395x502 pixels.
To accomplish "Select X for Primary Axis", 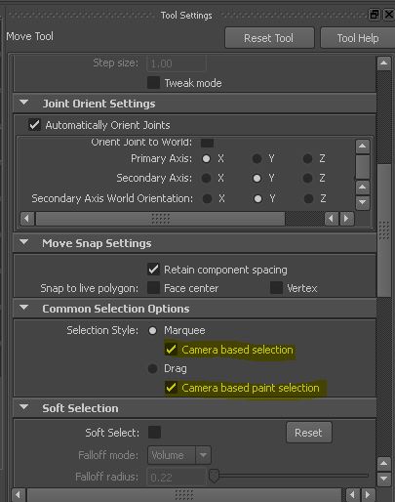I will click(206, 159).
